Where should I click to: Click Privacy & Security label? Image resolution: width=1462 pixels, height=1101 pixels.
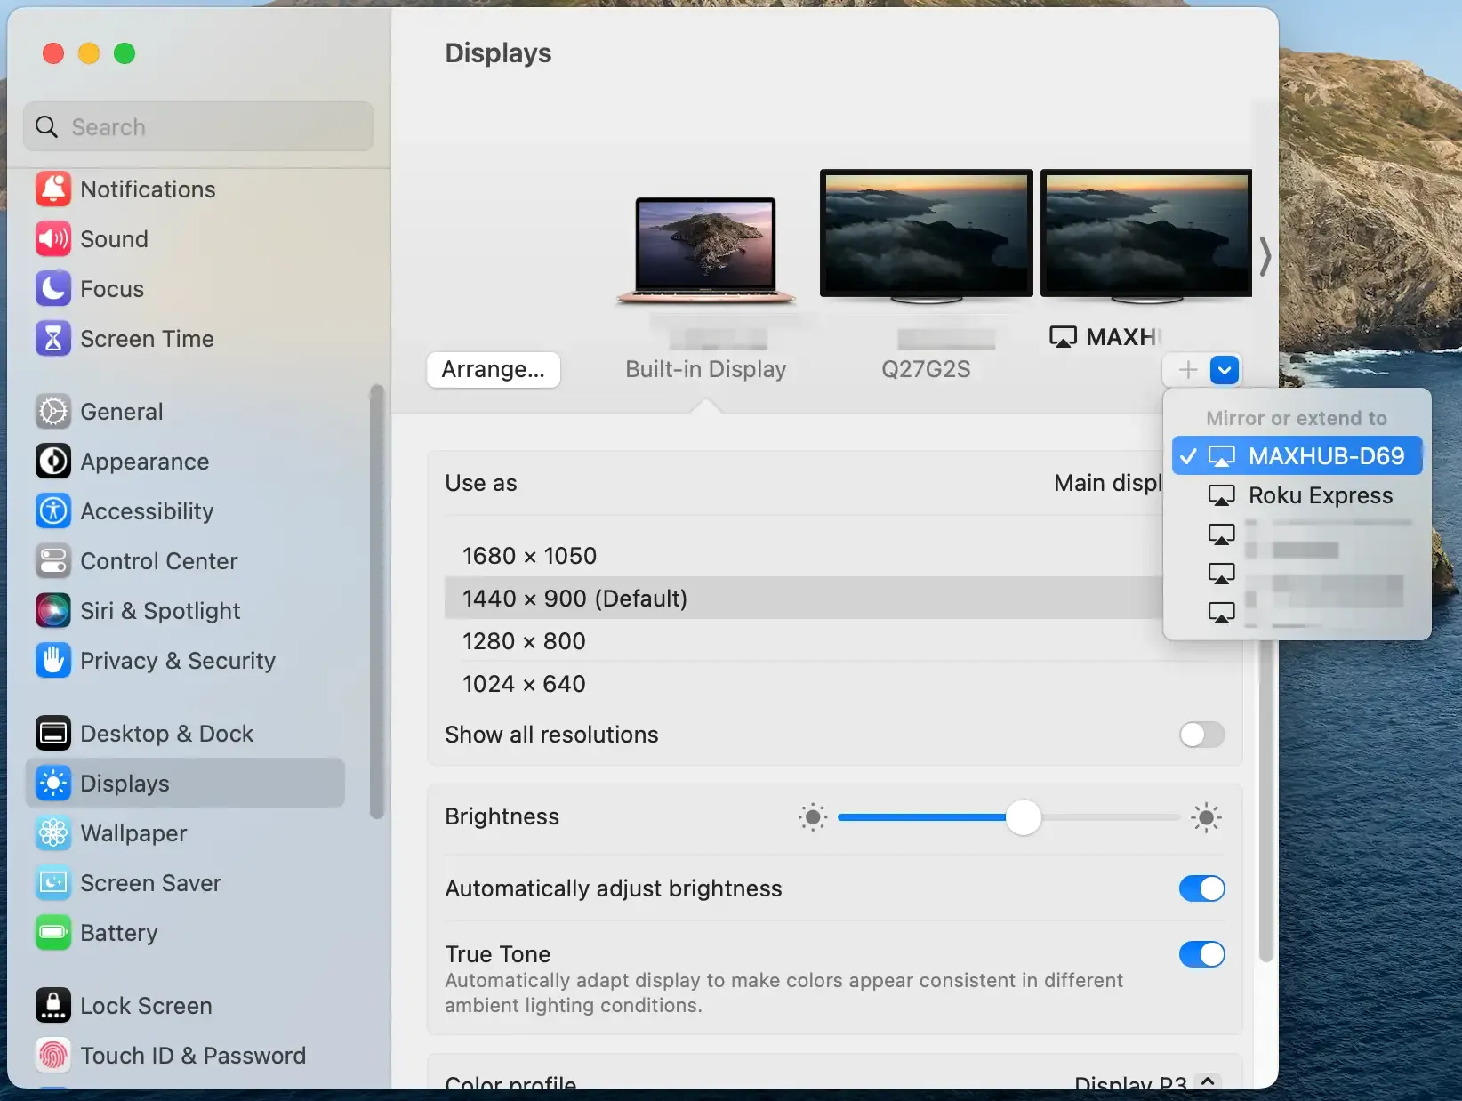(178, 661)
